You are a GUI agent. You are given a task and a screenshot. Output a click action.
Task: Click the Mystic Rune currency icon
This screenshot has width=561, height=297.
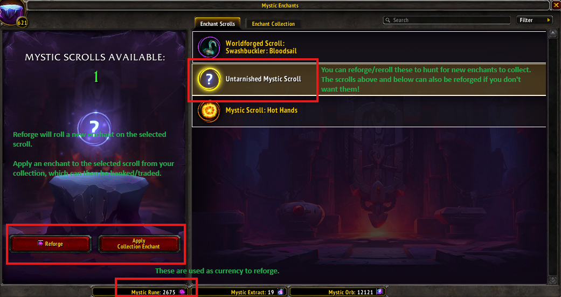182,292
